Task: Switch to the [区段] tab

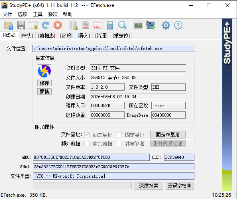Action: click(x=66, y=36)
